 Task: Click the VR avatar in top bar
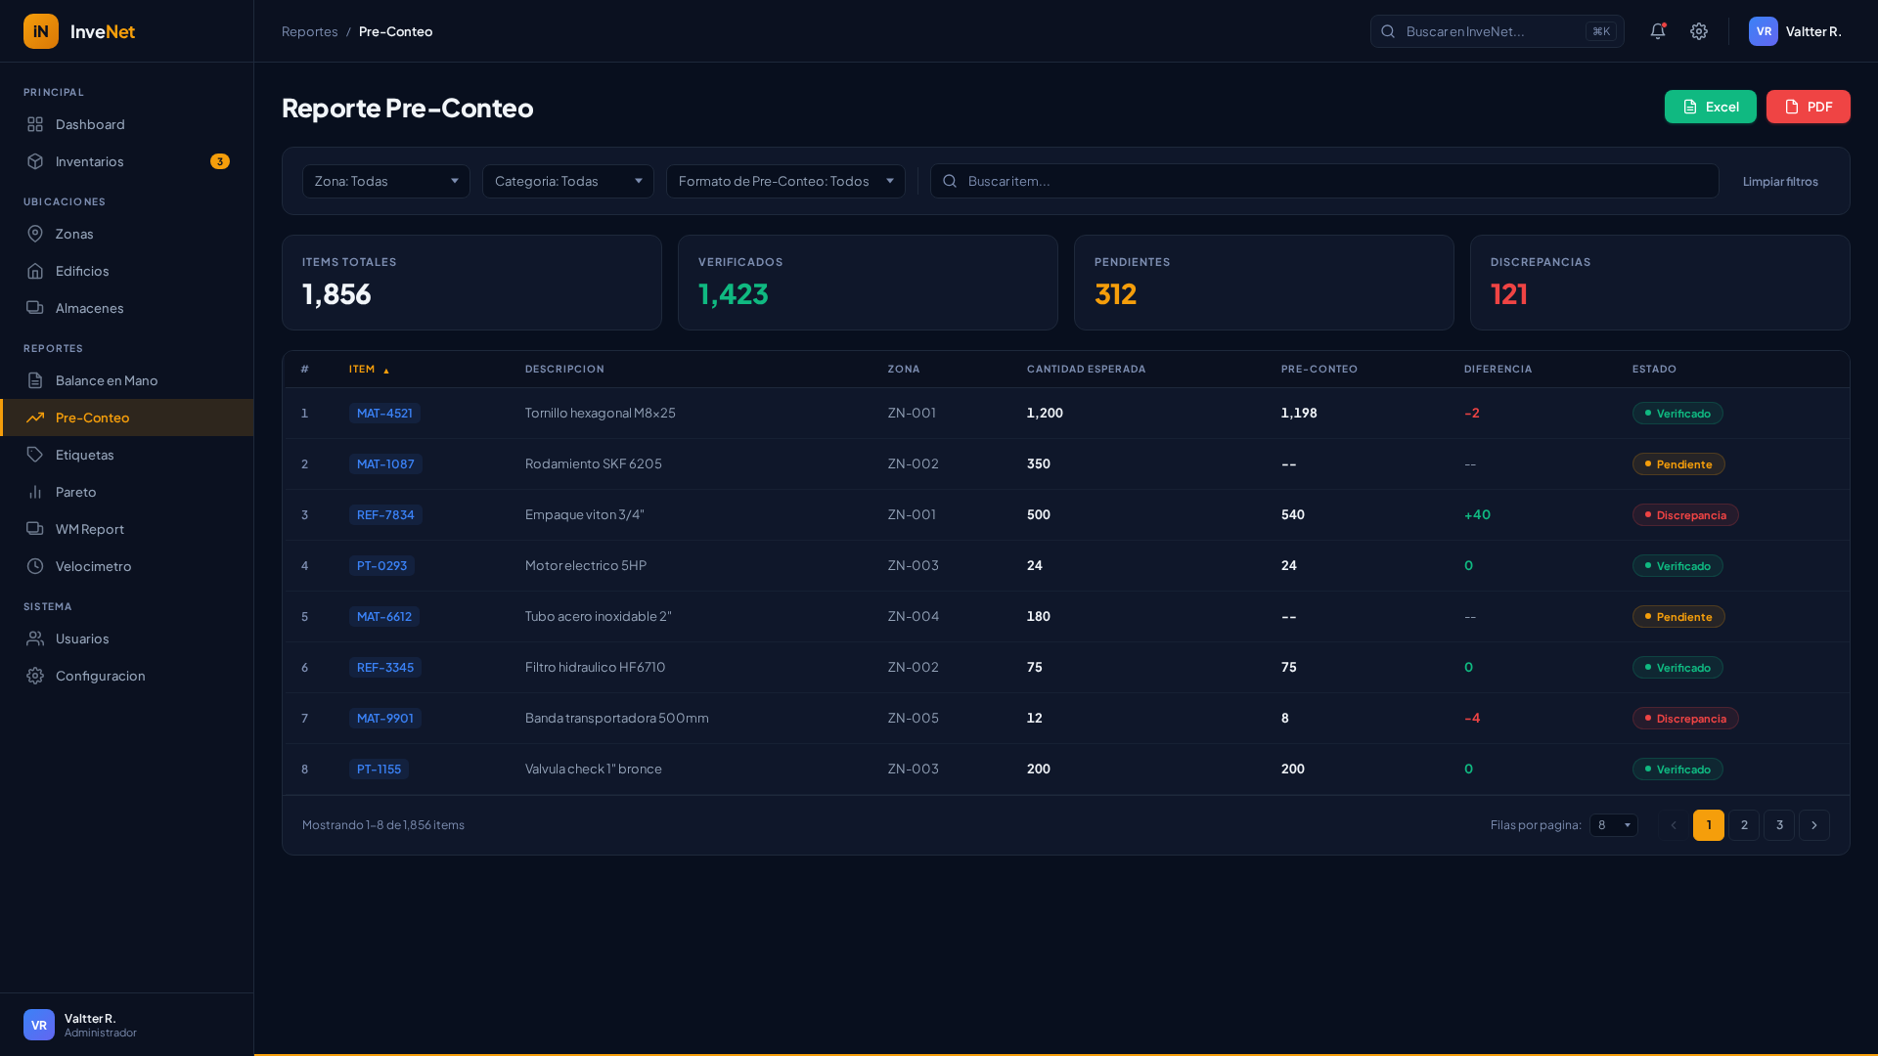pyautogui.click(x=1763, y=31)
